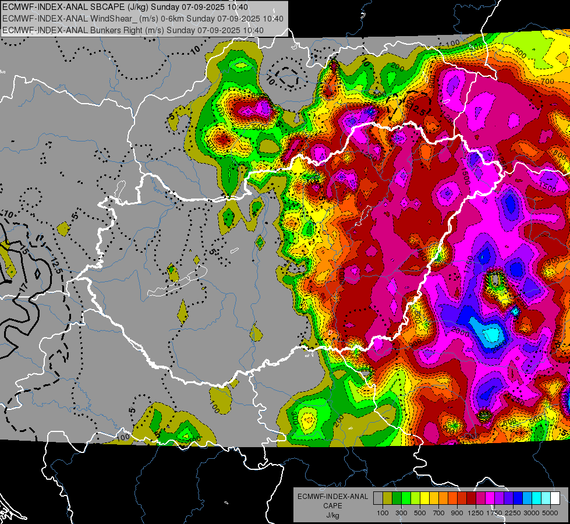Click the CAPE label in the legend

pyautogui.click(x=332, y=506)
